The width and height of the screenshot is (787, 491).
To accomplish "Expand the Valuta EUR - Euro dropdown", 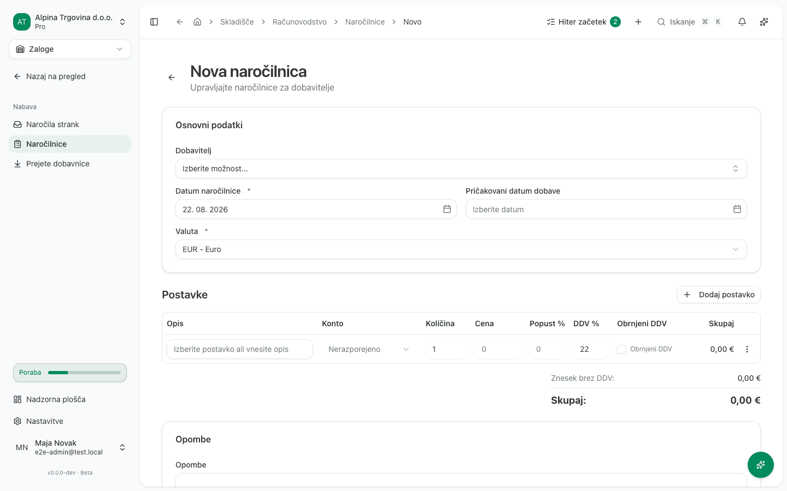I will (461, 249).
